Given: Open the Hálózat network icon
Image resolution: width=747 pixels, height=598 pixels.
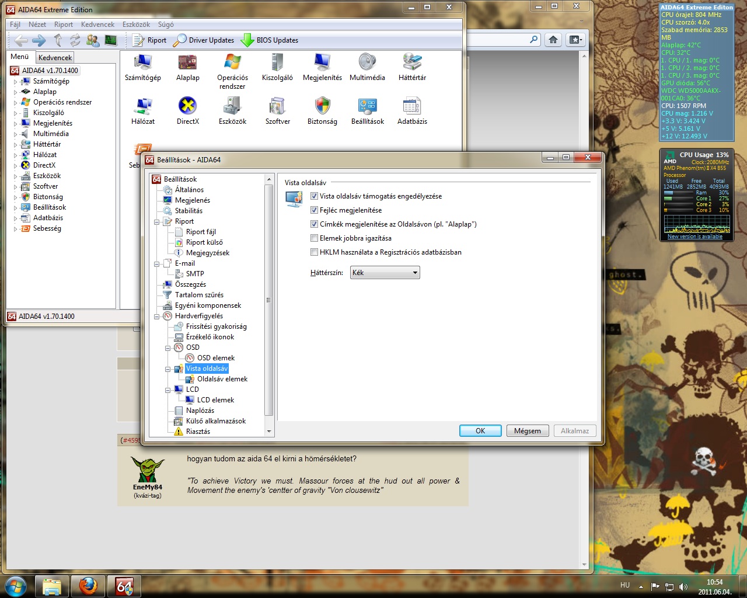Looking at the screenshot, I should click(x=143, y=112).
